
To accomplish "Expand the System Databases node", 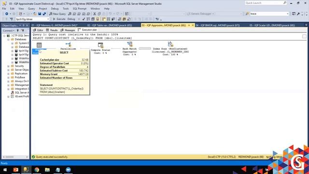I will 12,43.
